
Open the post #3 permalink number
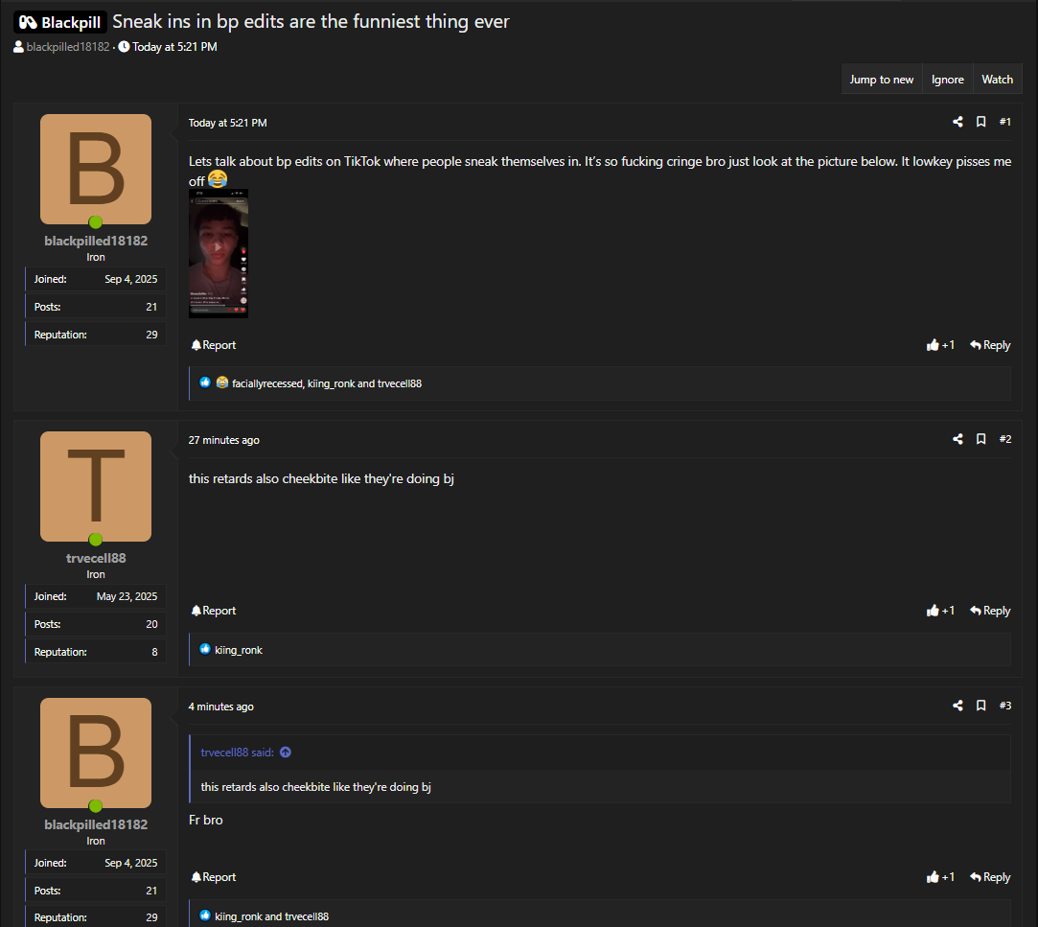1004,706
